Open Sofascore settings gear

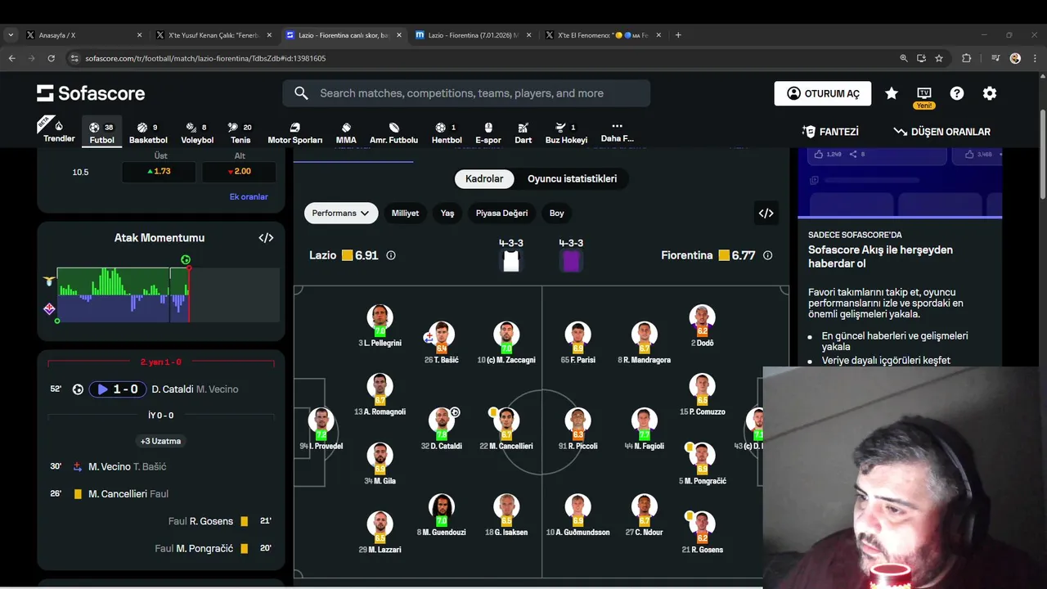click(x=990, y=93)
